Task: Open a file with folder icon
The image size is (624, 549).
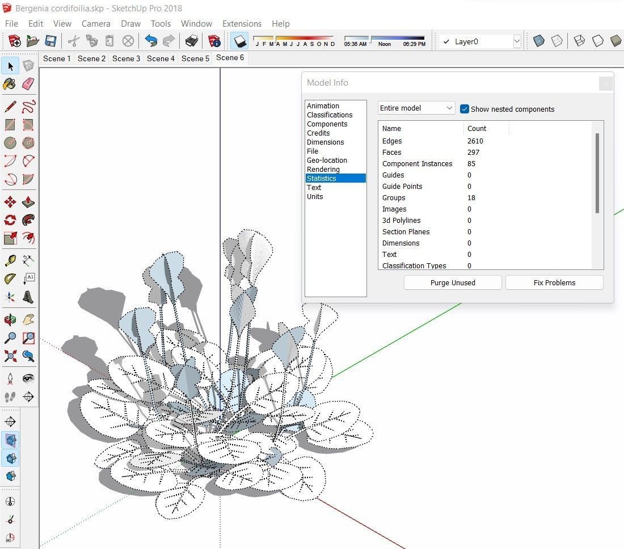Action: [33, 41]
